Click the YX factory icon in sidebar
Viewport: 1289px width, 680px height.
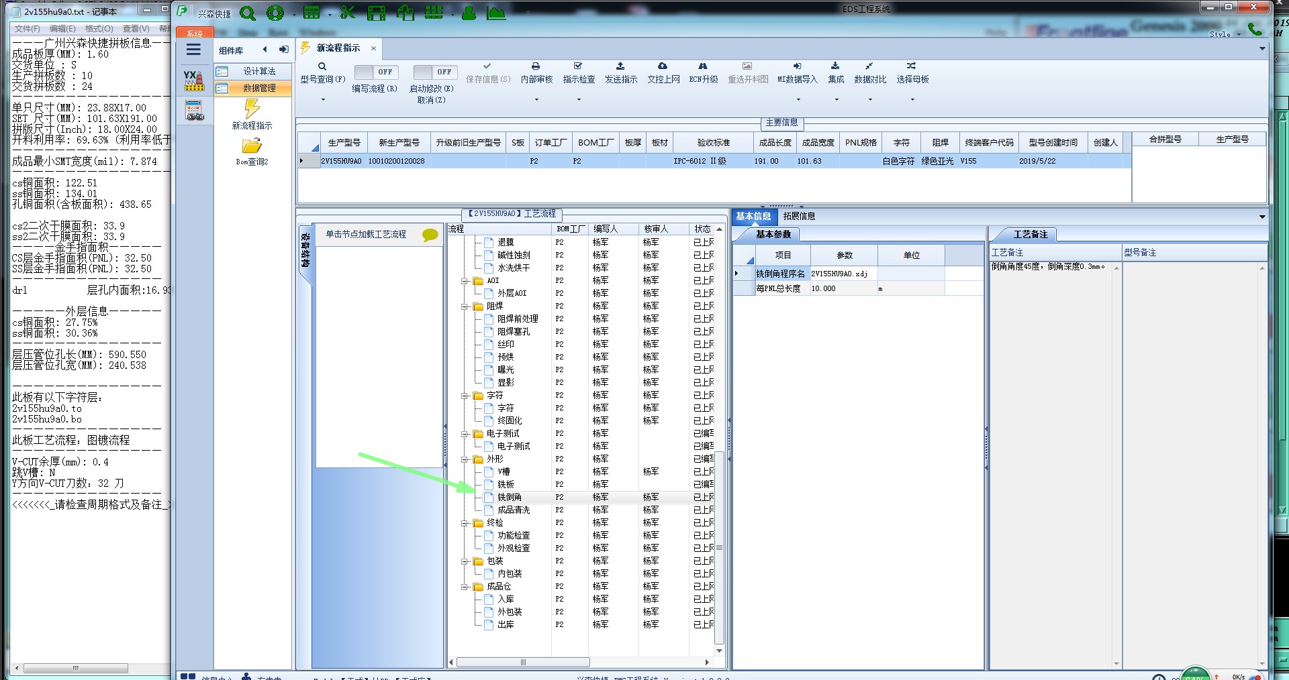193,80
